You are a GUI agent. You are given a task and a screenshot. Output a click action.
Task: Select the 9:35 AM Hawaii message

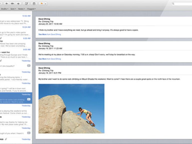(16, 42)
